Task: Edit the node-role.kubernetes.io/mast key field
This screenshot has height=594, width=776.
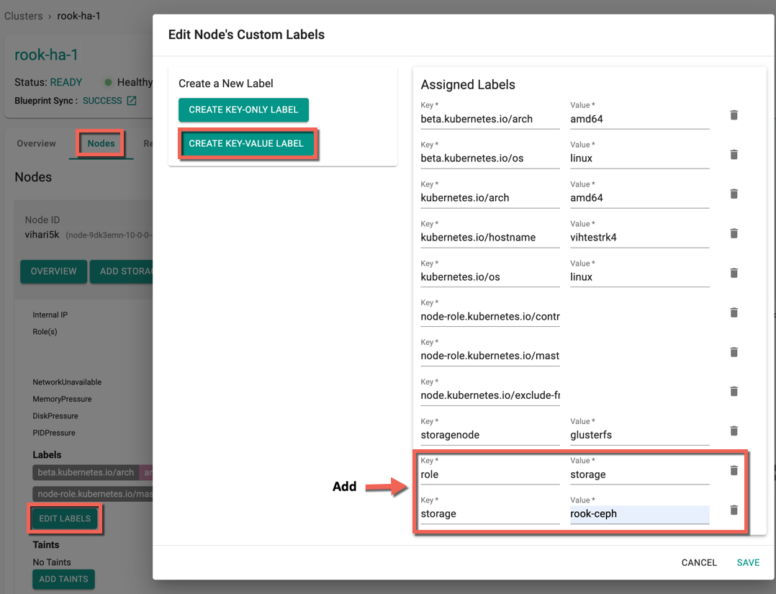Action: [490, 356]
